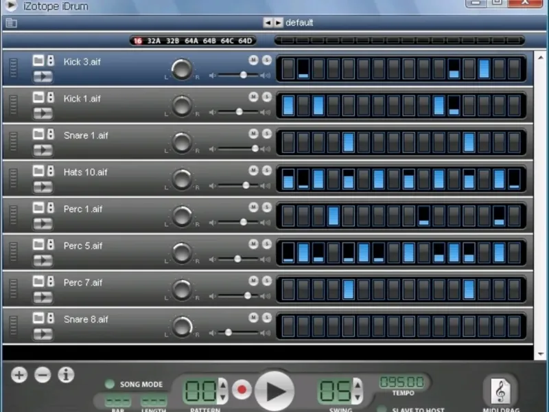Solo the Perc 1.aif track
The image size is (549, 412).
click(267, 207)
